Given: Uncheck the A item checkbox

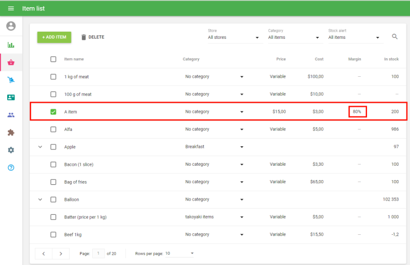Looking at the screenshot, I should [x=53, y=112].
